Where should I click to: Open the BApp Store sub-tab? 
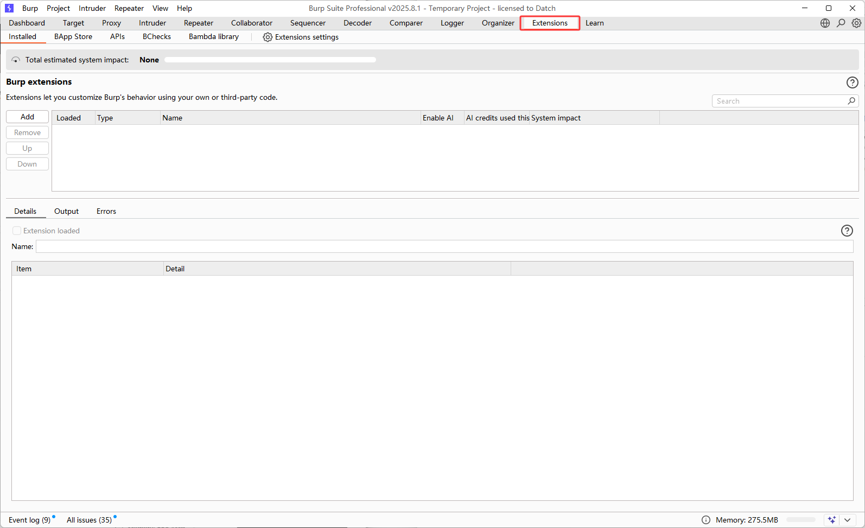point(73,36)
